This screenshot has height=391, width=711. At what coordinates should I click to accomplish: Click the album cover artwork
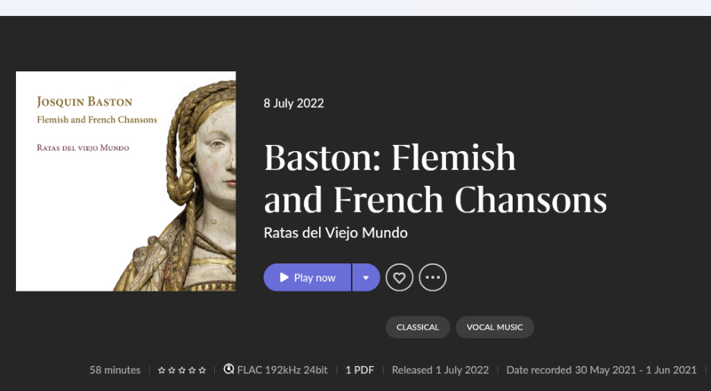(x=125, y=181)
